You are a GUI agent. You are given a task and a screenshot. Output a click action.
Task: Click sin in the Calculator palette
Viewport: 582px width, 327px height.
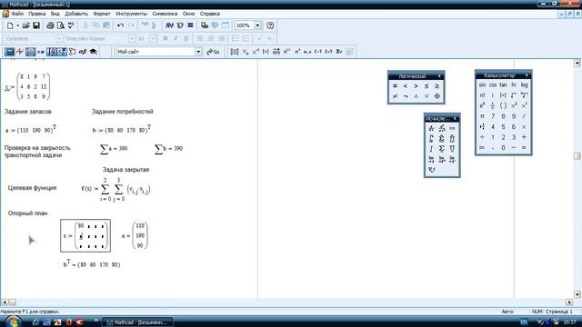(x=482, y=84)
